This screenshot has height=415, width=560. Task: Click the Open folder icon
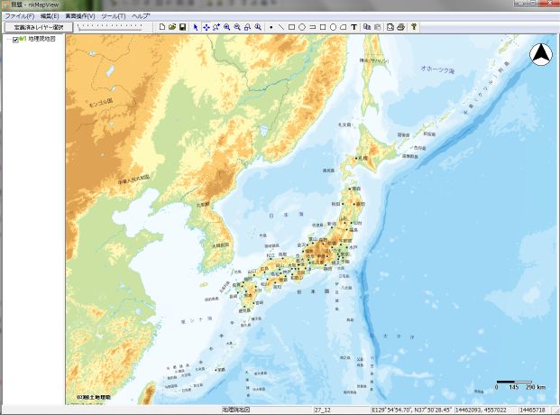coord(172,27)
